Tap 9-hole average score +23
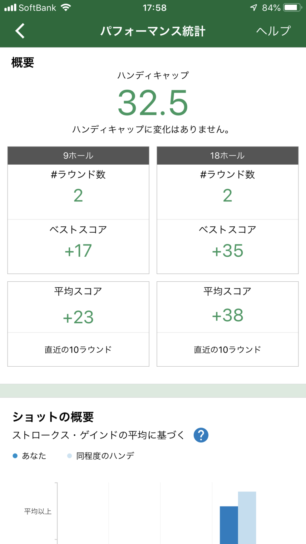Viewport: 306px width, 544px height. [x=78, y=317]
